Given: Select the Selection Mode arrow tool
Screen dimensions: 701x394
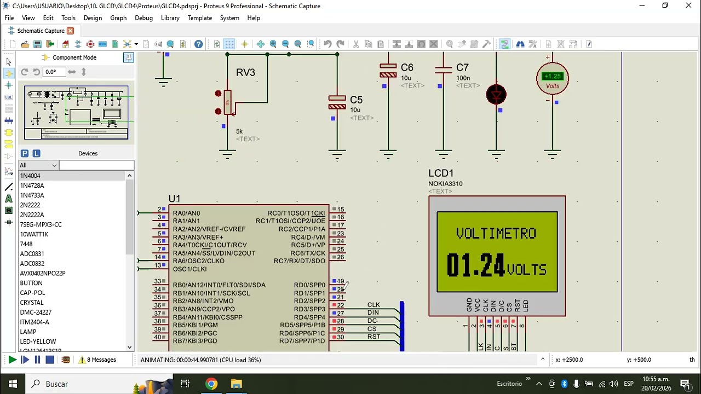Looking at the screenshot, I should (x=9, y=61).
